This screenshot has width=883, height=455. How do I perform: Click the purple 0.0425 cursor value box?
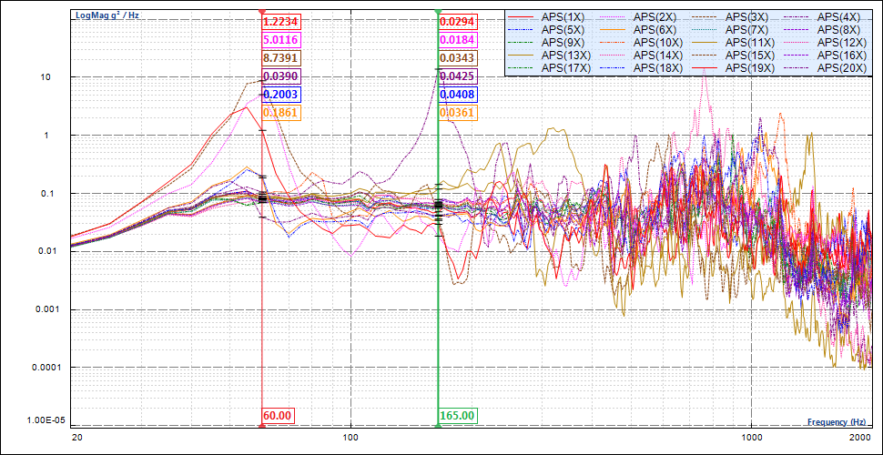click(457, 76)
